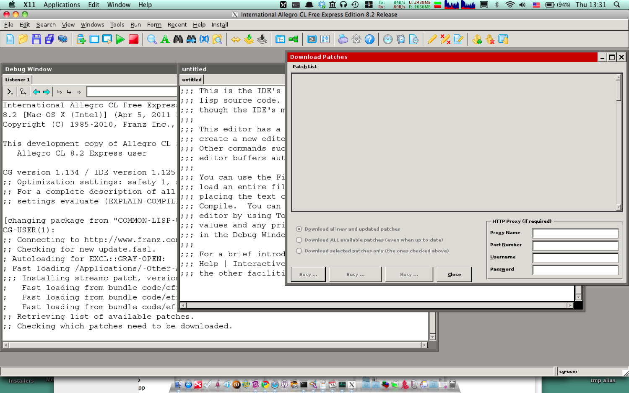Click the round clock toolbar icon
Image resolution: width=629 pixels, height=393 pixels.
pyautogui.click(x=388, y=39)
